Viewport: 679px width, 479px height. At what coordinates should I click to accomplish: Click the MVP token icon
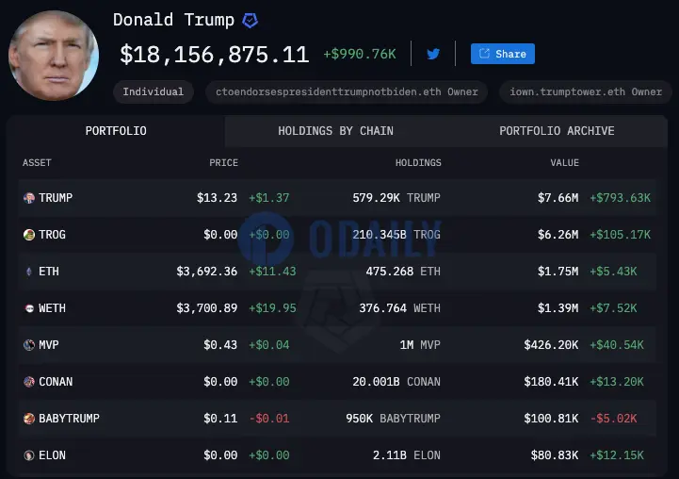[29, 345]
